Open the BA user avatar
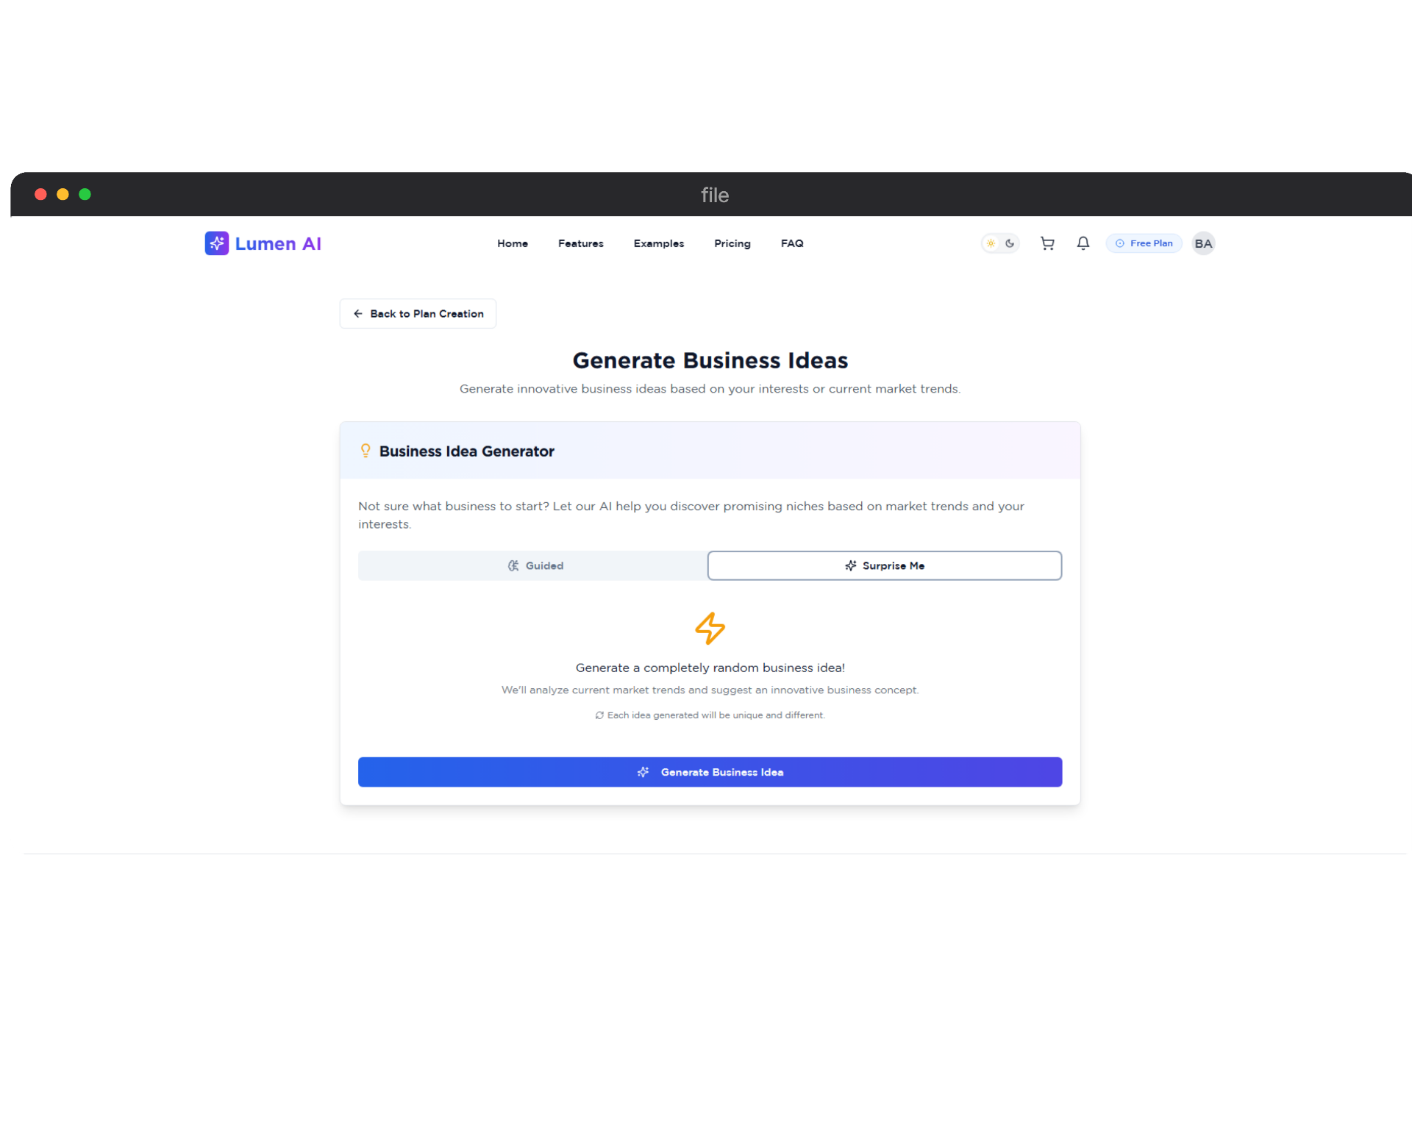This screenshot has height=1144, width=1412. click(x=1203, y=243)
